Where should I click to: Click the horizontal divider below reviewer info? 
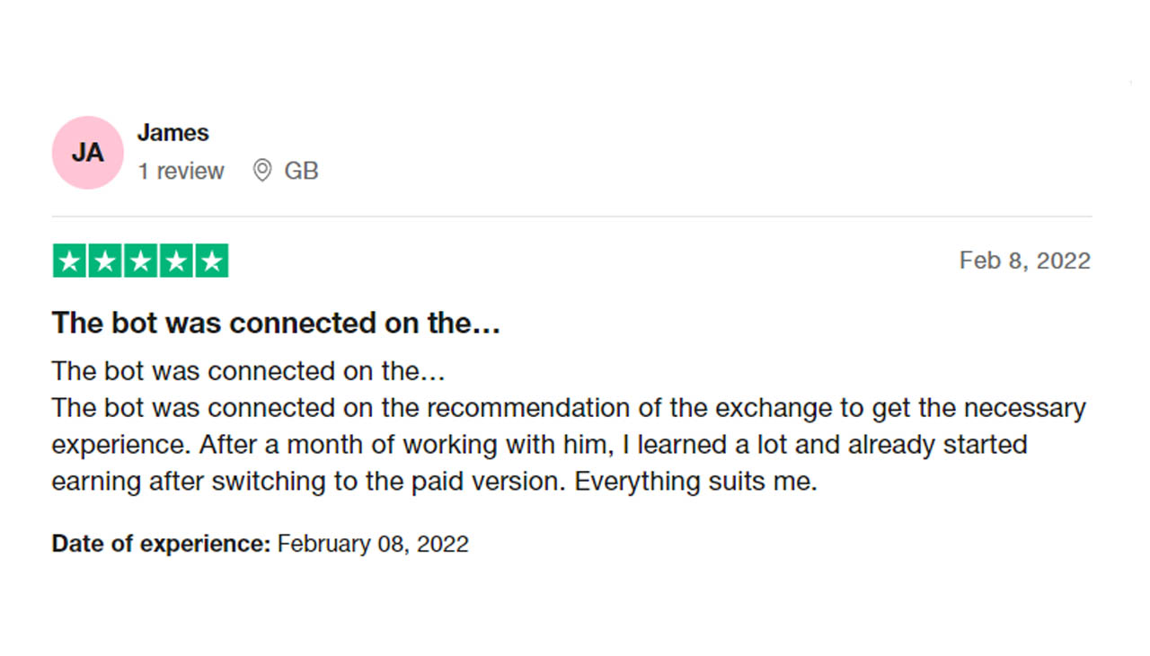[571, 217]
